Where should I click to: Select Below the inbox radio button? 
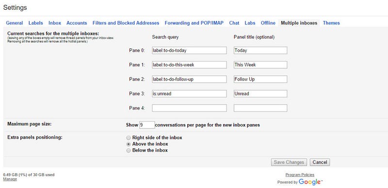click(x=128, y=150)
